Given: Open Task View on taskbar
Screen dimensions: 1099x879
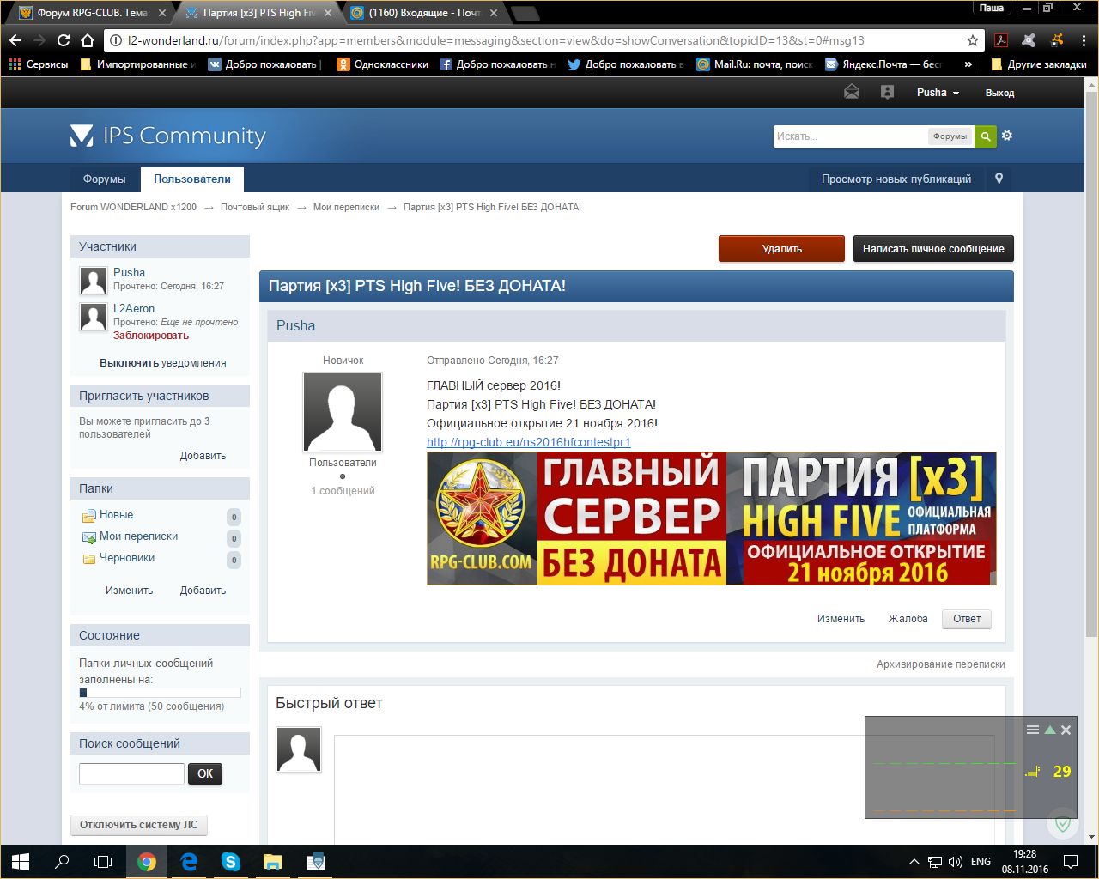Looking at the screenshot, I should click(103, 862).
